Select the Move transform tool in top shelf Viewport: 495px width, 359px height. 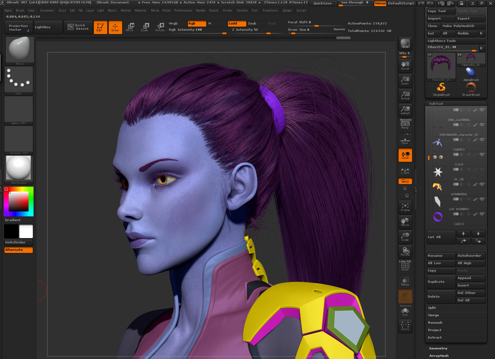click(x=130, y=27)
